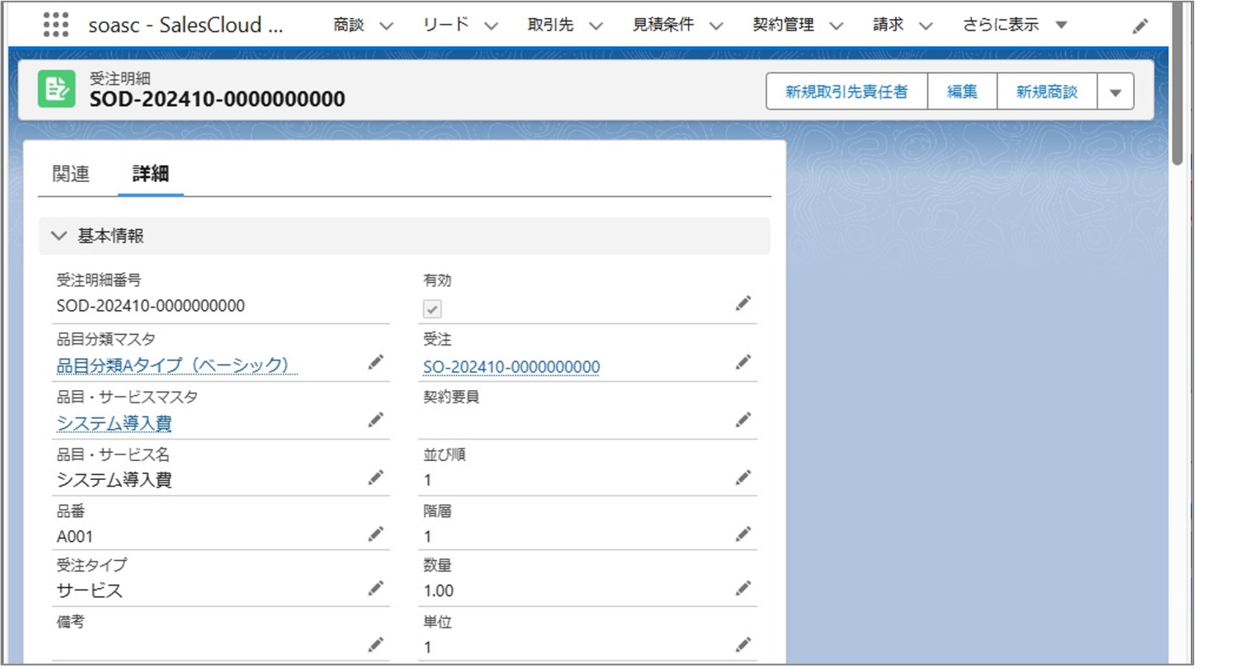Edit the 品目分類マスタ field pencil

[376, 362]
